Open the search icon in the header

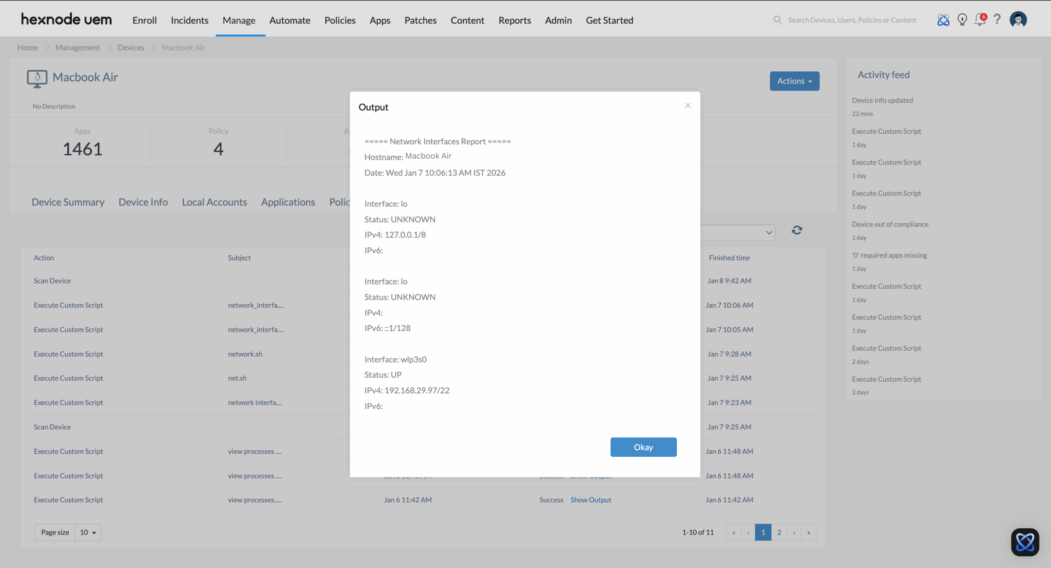point(778,20)
